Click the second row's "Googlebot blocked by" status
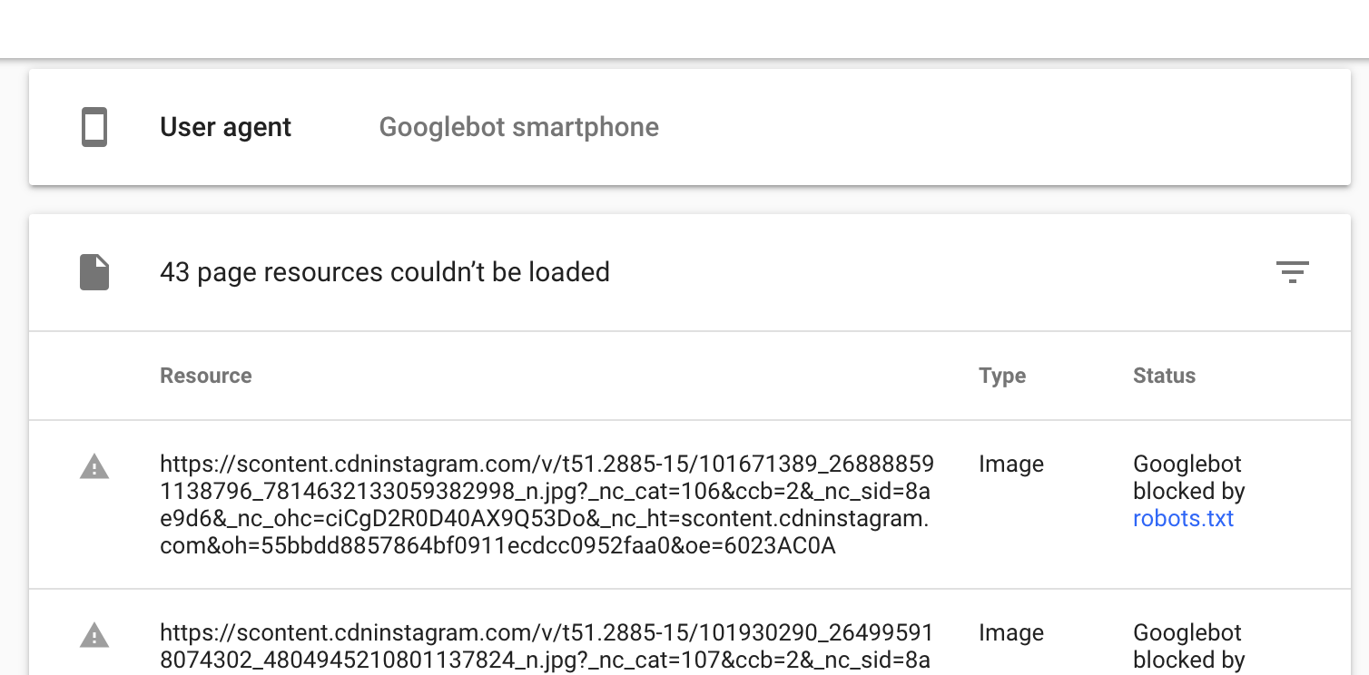Screen dimensions: 1369x675 [x=1187, y=646]
